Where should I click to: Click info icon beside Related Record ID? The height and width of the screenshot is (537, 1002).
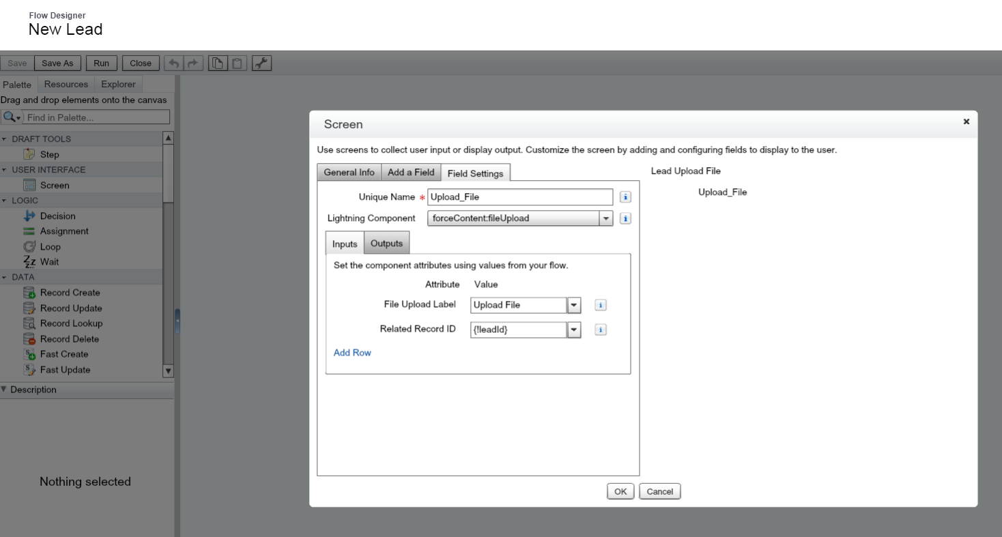(x=601, y=330)
